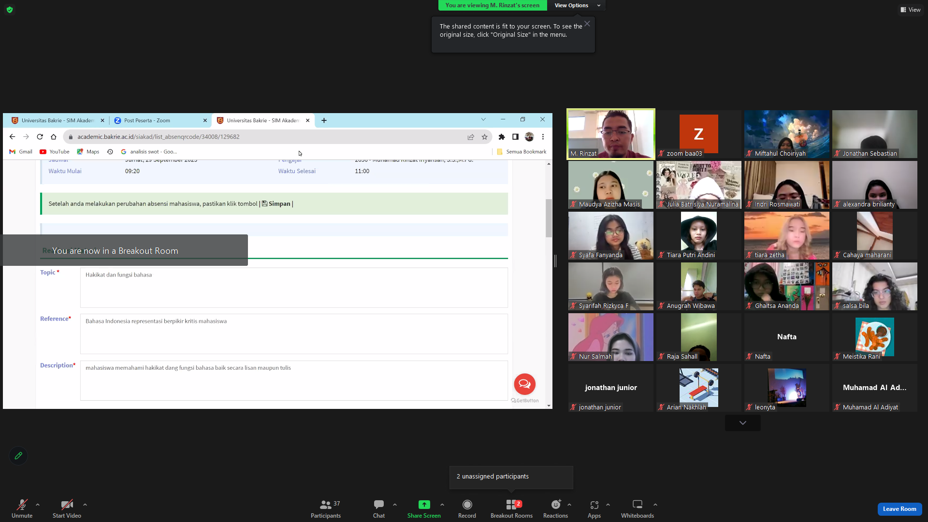Expand reactions options arrow
The width and height of the screenshot is (928, 522).
pos(569,505)
